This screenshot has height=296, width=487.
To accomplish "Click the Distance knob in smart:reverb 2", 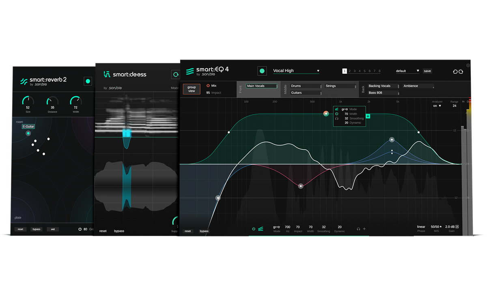I will pyautogui.click(x=52, y=101).
